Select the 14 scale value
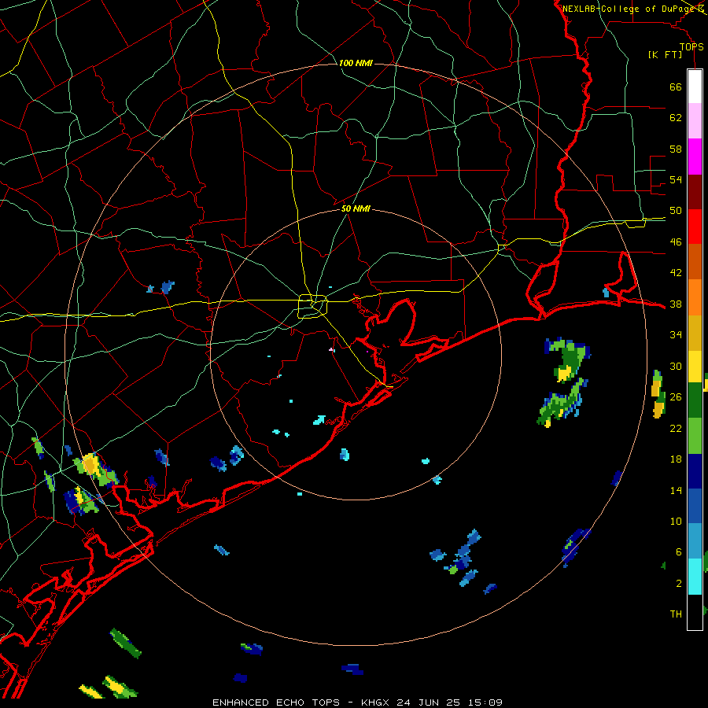This screenshot has height=708, width=708. (x=676, y=490)
